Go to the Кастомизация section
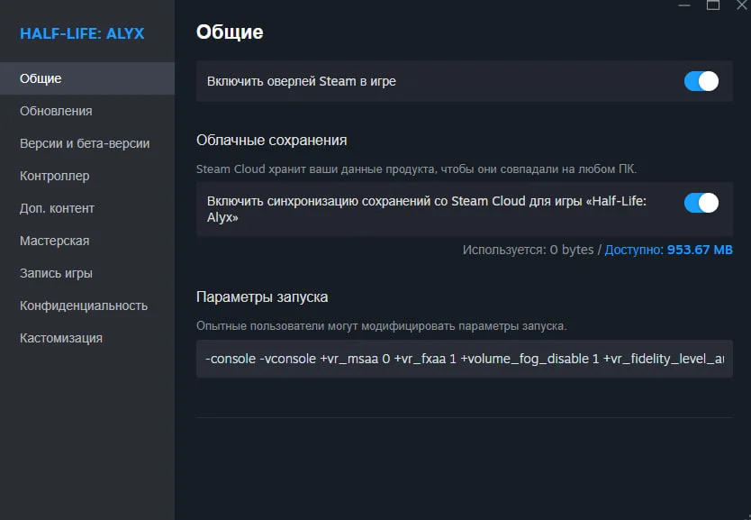751x520 pixels. point(87,338)
